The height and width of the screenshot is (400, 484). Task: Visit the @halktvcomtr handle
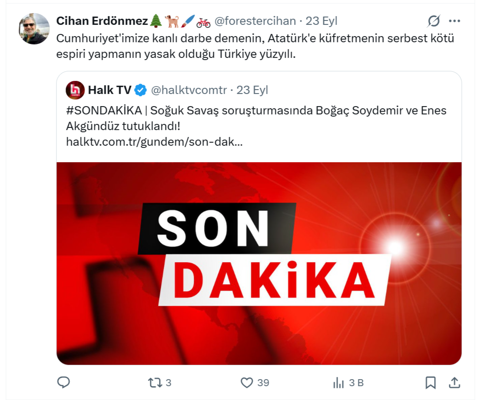click(189, 90)
